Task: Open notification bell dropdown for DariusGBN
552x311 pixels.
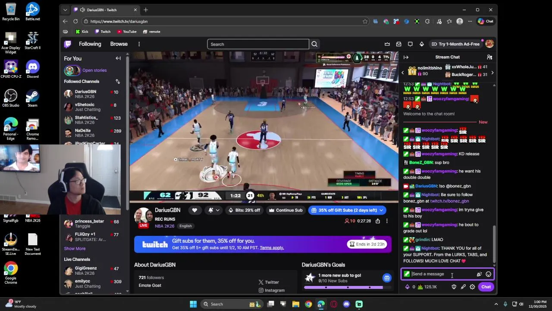Action: (214, 210)
